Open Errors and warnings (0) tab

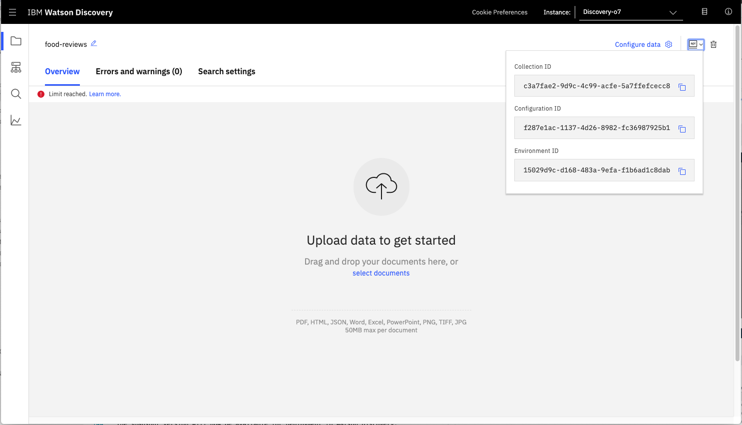pyautogui.click(x=139, y=71)
